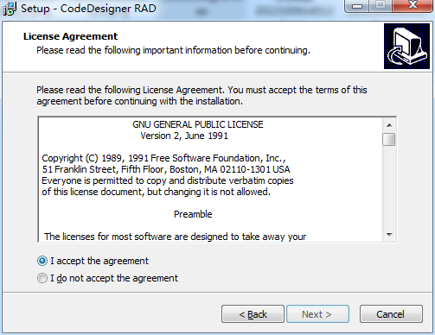Cancel the CodeDesigner RAD installation

pyautogui.click(x=391, y=314)
